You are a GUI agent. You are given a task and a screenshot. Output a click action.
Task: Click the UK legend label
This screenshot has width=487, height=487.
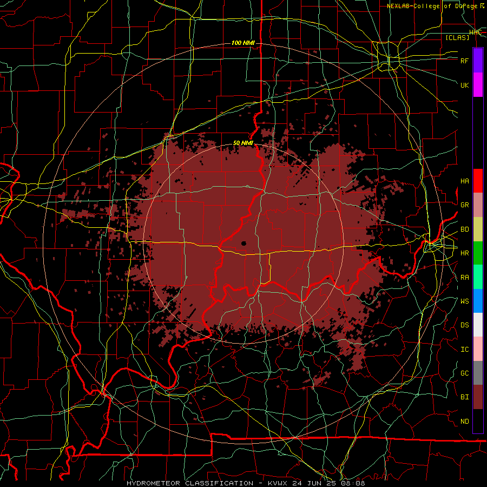[465, 85]
